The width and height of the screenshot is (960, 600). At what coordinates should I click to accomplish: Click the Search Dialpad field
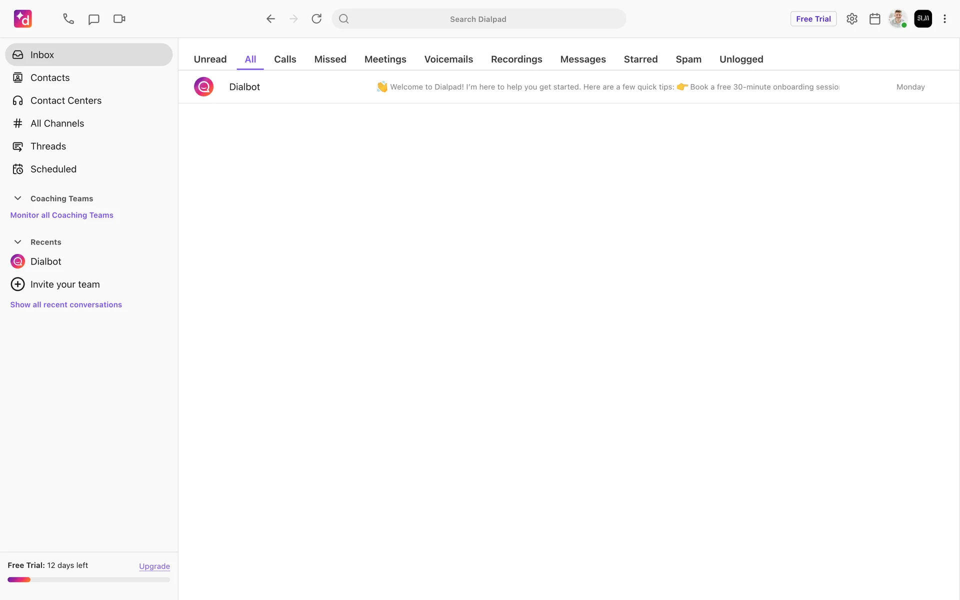tap(478, 19)
